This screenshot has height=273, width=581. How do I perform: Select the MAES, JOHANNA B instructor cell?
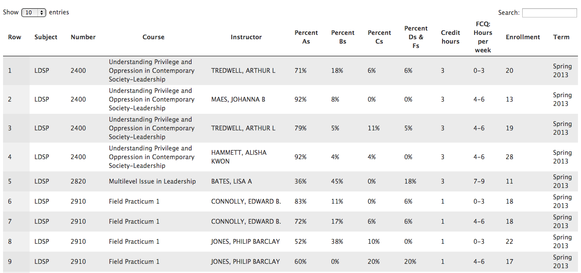[x=238, y=99]
